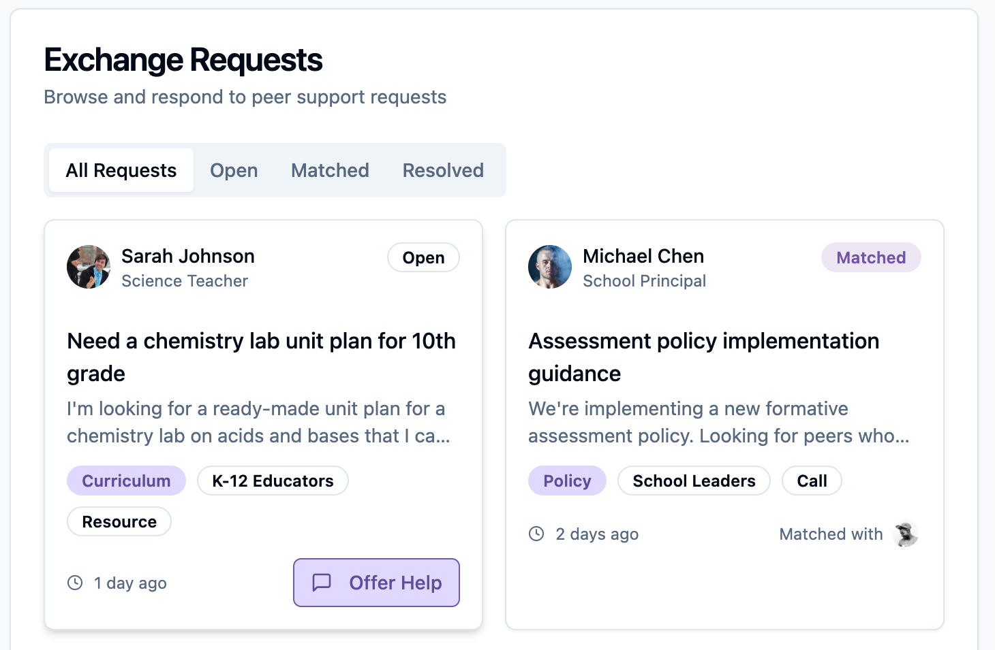Screen dimensions: 995x650
Task: Click the name Sarah Johnson
Action: click(188, 256)
